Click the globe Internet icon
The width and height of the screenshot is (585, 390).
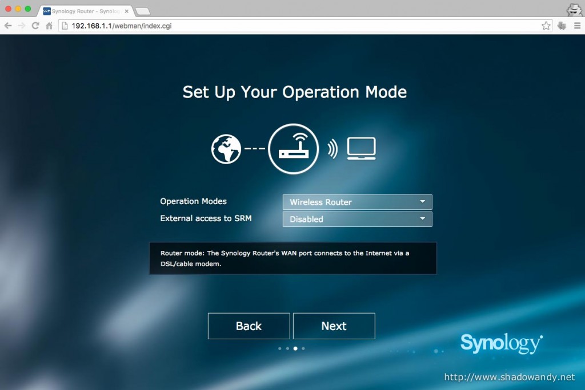(x=226, y=149)
